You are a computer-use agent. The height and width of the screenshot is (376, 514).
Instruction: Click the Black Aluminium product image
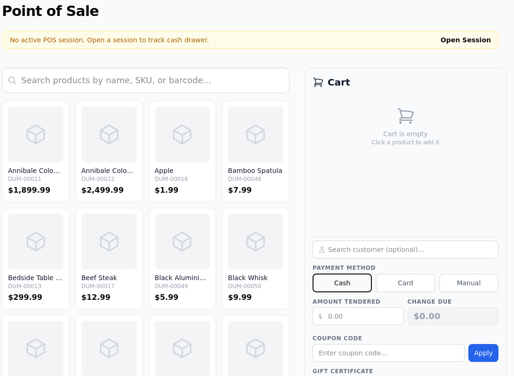pyautogui.click(x=182, y=242)
